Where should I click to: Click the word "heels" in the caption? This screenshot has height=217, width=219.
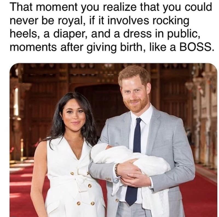click(24, 34)
